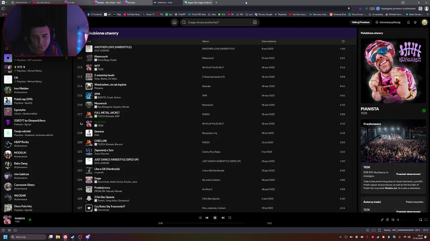Image resolution: width=430 pixels, height=241 pixels.
Task: Open File Explorer from the taskbar
Action: pyautogui.click(x=58, y=237)
